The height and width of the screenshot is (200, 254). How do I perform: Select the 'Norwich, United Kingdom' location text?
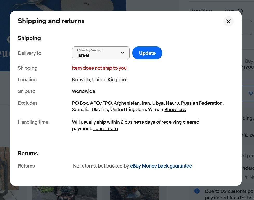pos(100,80)
